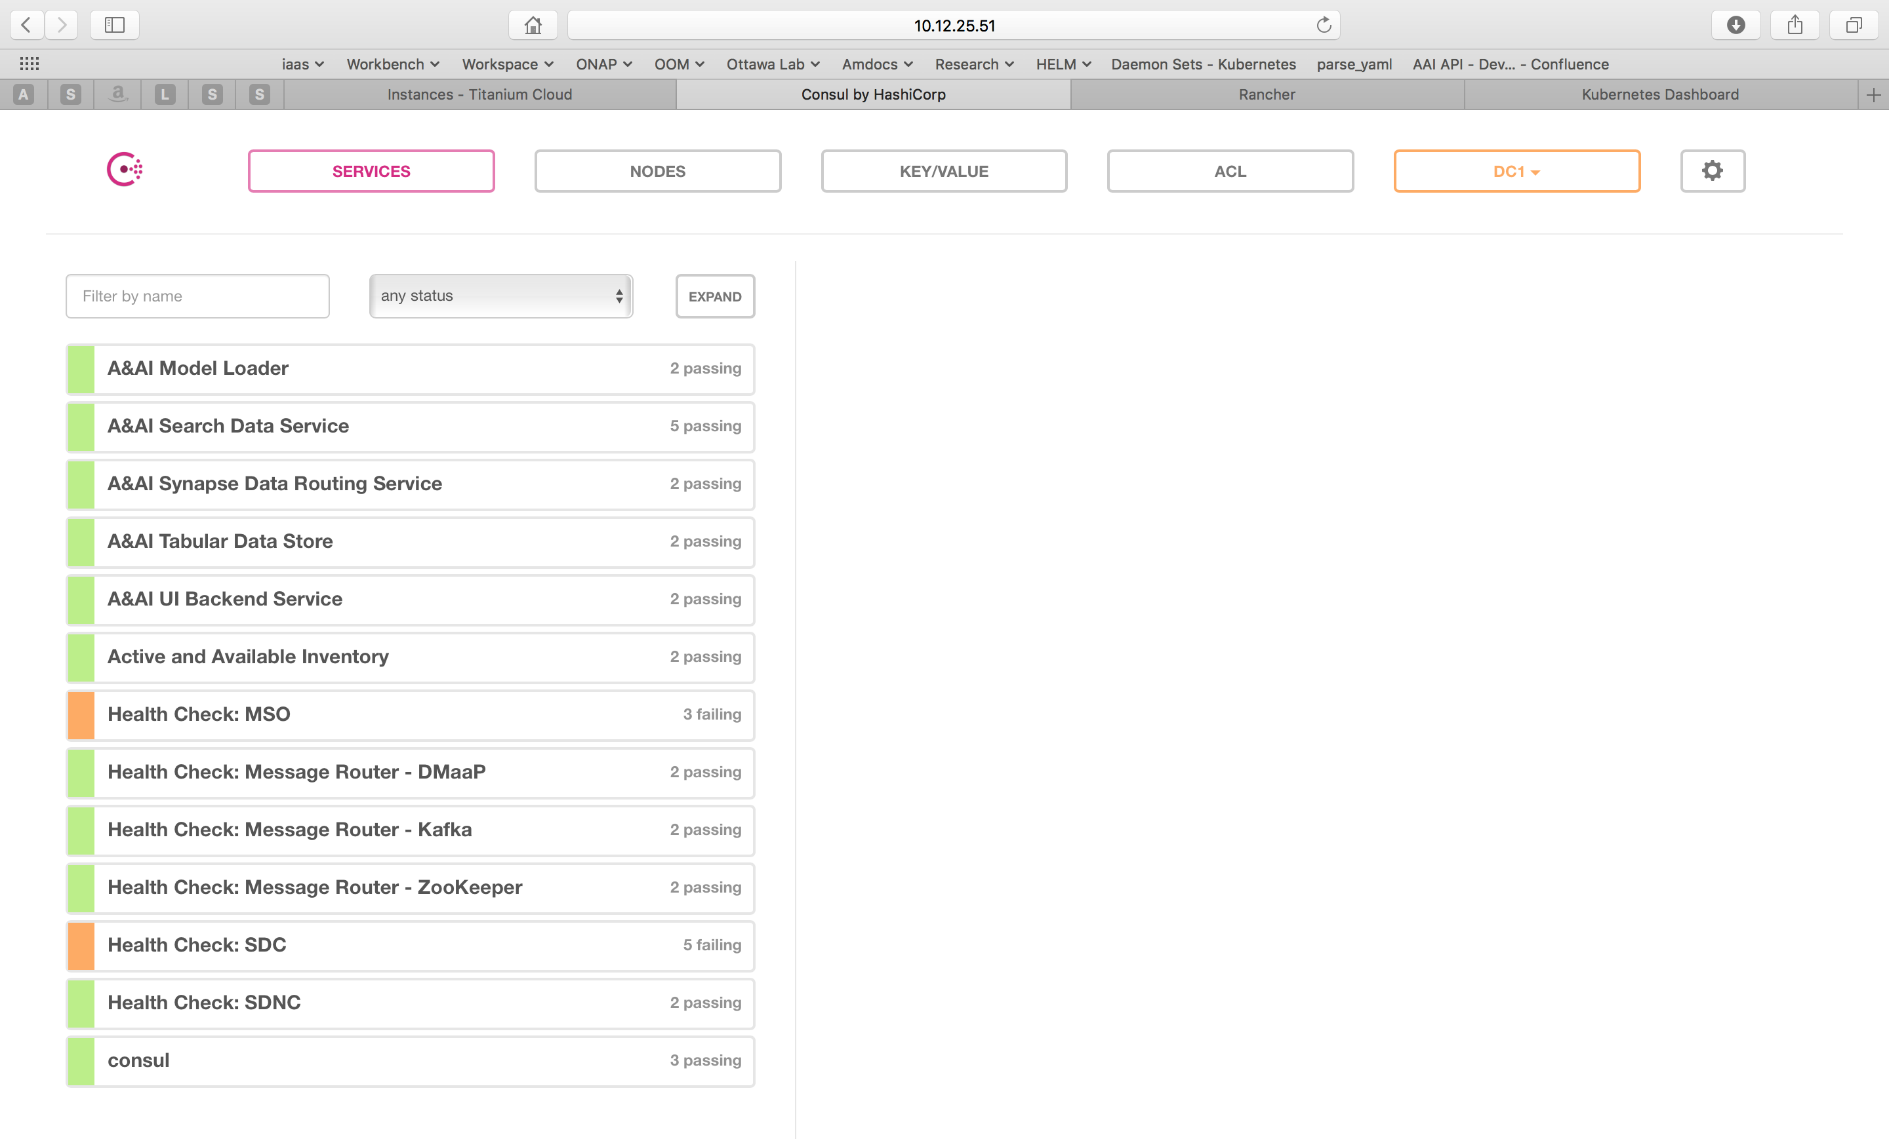The width and height of the screenshot is (1889, 1139).
Task: Switch to Kubernetes Dashboard tab
Action: tap(1660, 94)
